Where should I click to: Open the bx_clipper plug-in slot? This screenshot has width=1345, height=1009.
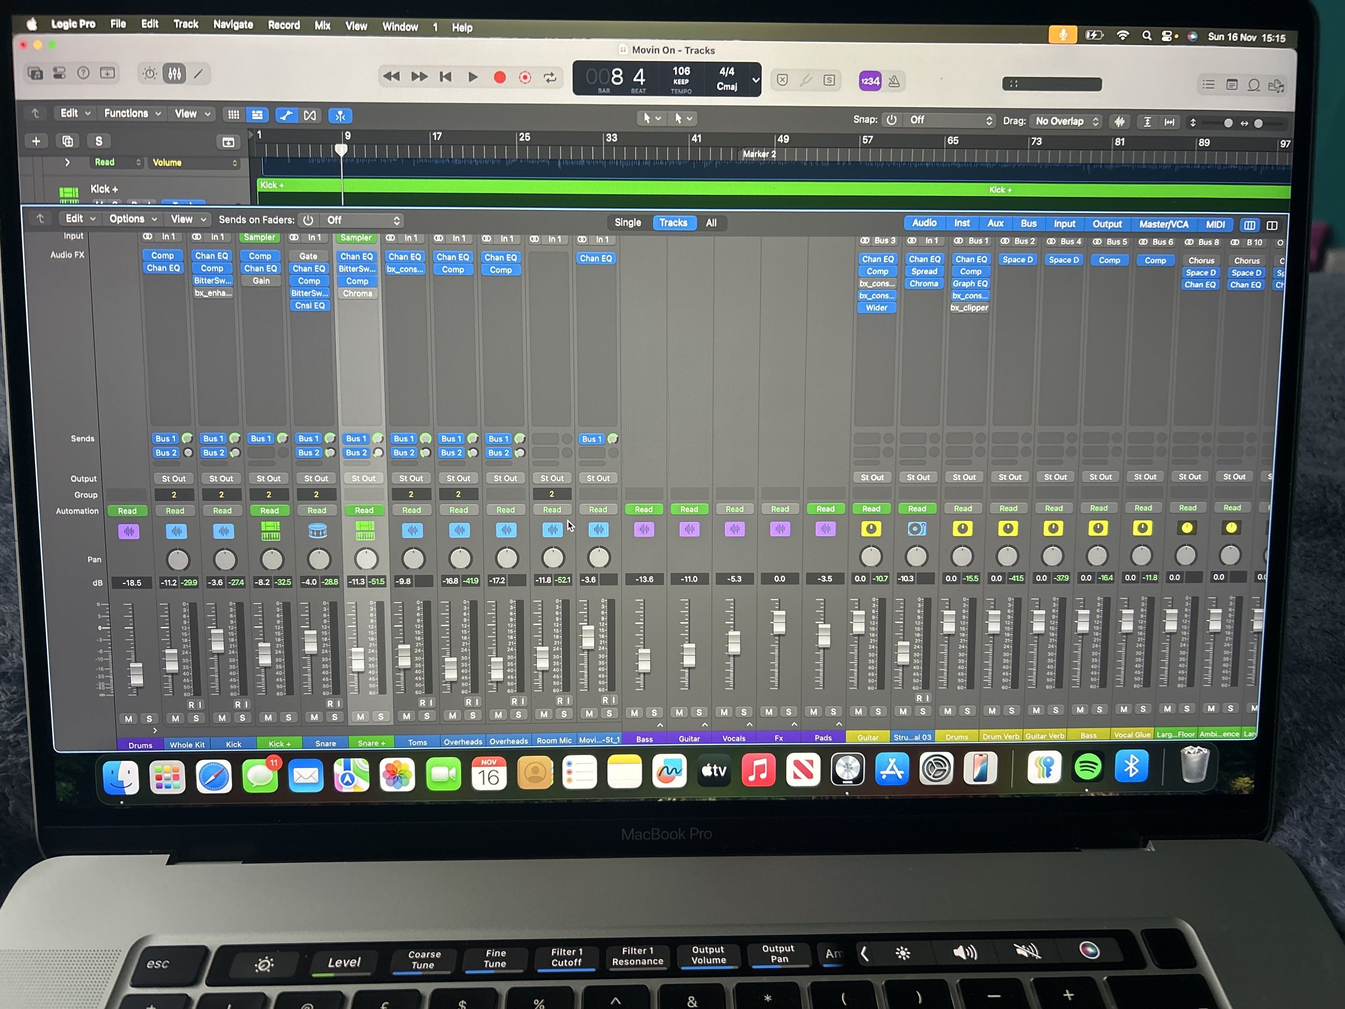(x=969, y=308)
